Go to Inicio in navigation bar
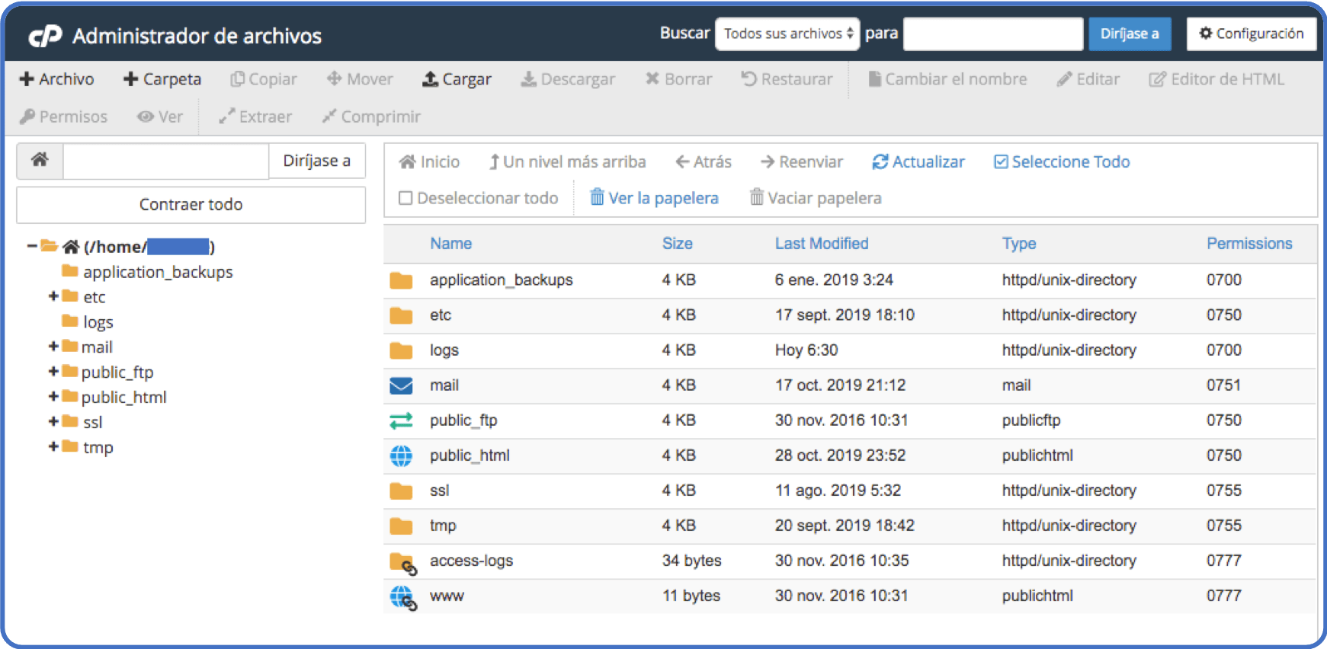This screenshot has height=649, width=1327. [x=430, y=161]
